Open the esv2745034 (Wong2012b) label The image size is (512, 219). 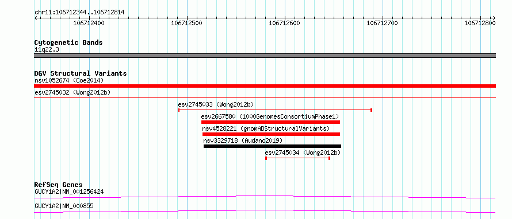pos(303,152)
